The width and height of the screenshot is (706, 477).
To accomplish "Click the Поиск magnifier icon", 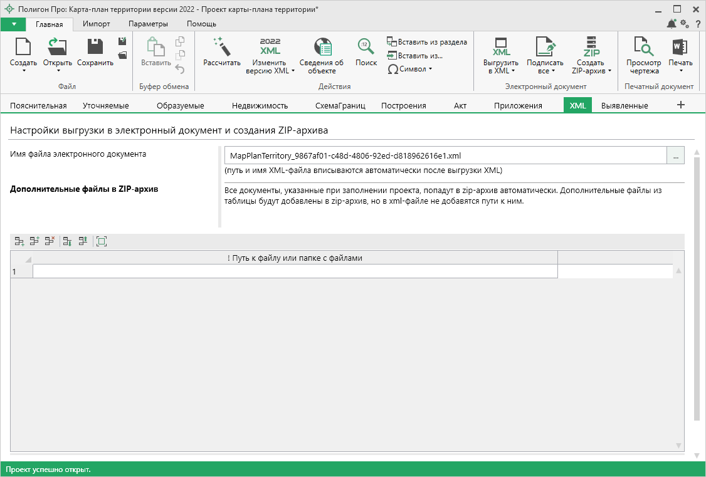I will click(x=366, y=47).
